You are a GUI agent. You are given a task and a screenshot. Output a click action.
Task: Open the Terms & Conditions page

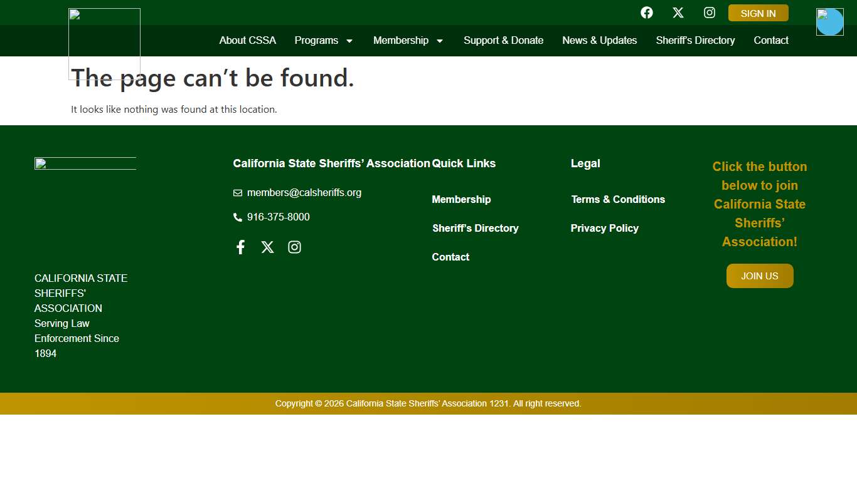(x=617, y=199)
